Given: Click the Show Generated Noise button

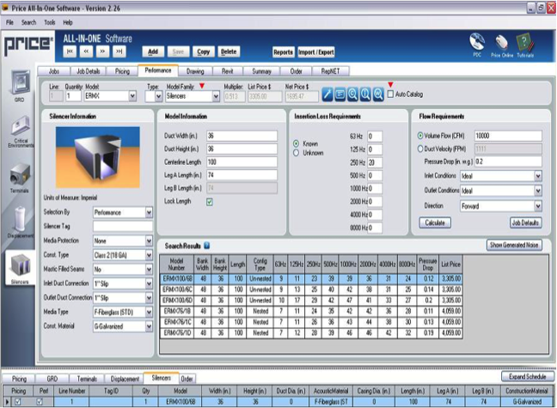Looking at the screenshot, I should (x=514, y=245).
